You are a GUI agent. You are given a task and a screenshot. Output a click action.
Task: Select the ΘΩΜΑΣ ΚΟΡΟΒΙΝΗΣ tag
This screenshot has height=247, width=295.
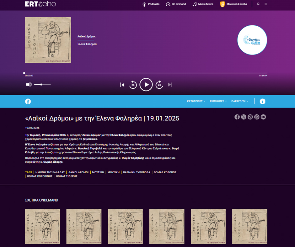[40, 176]
